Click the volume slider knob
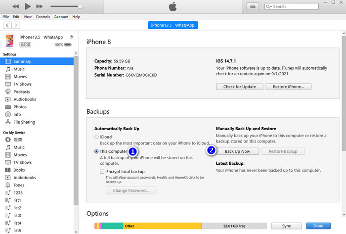The height and width of the screenshot is (234, 346). [80, 6]
